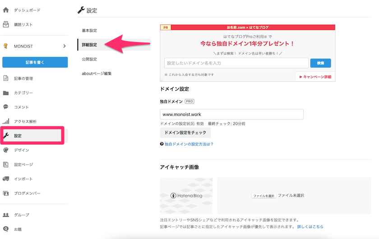Click the blue 検索 button
The width and height of the screenshot is (379, 239).
[x=320, y=63]
